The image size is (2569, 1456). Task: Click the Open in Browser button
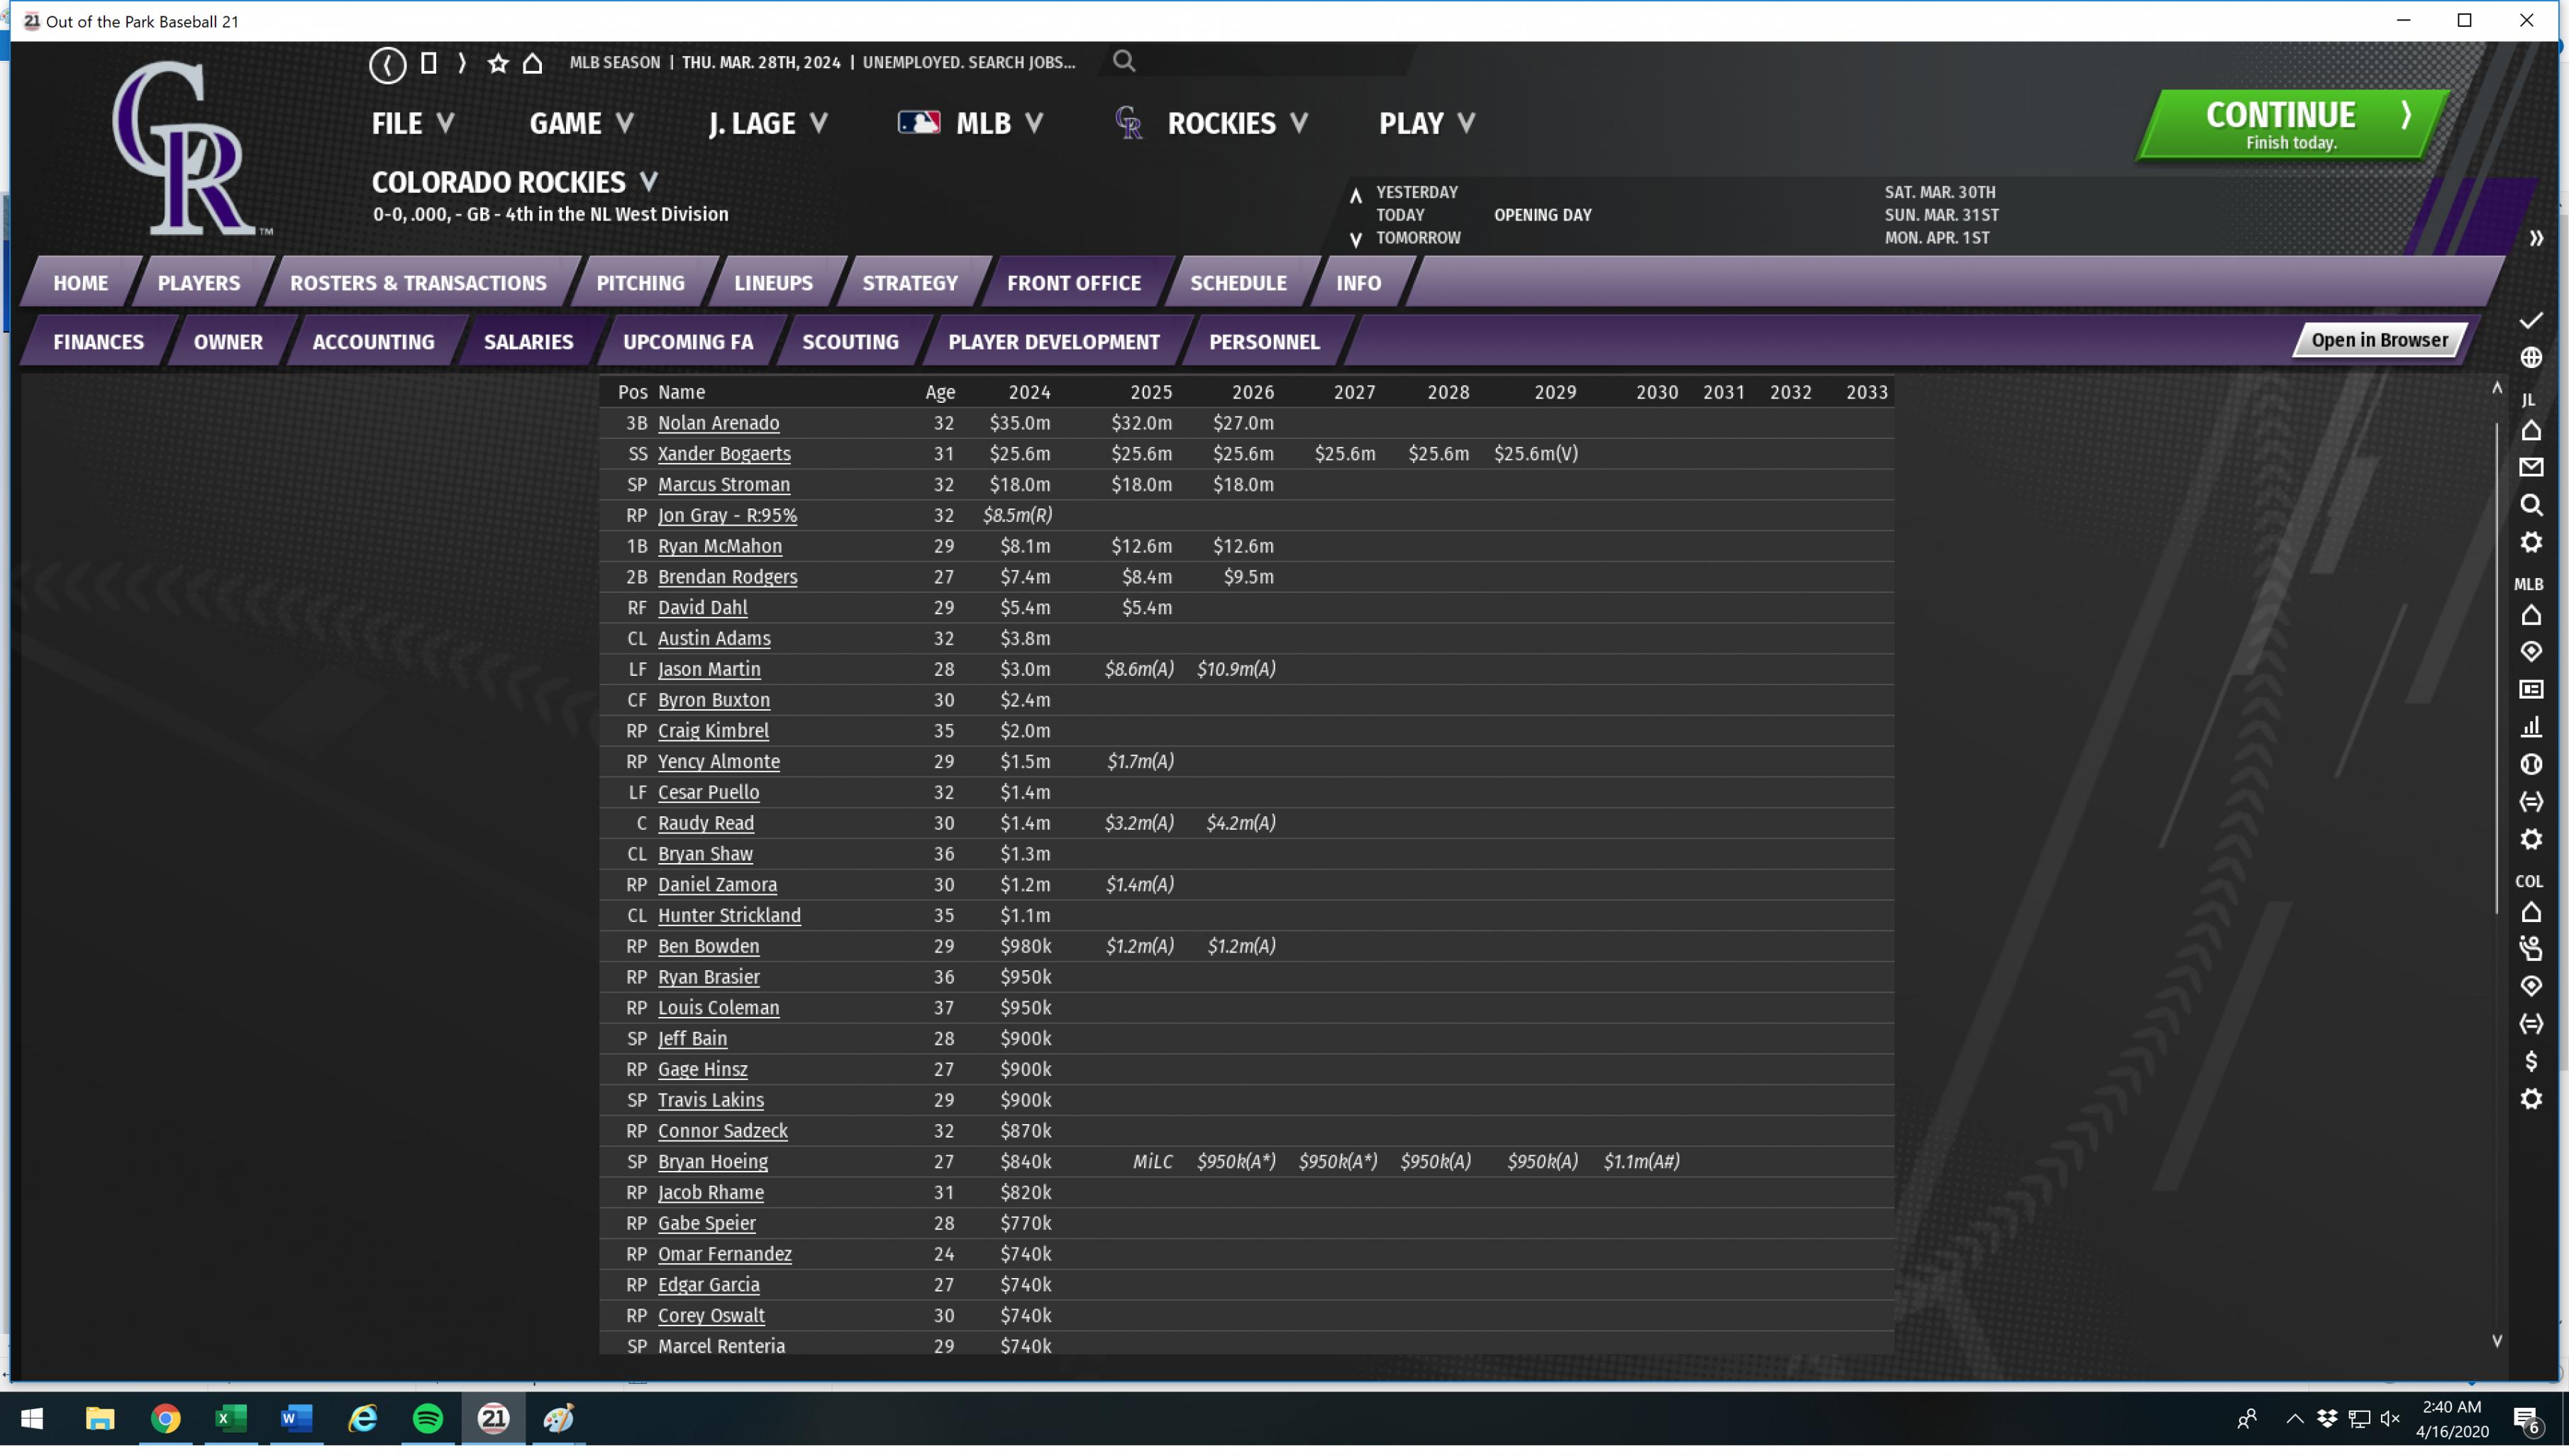[2379, 340]
